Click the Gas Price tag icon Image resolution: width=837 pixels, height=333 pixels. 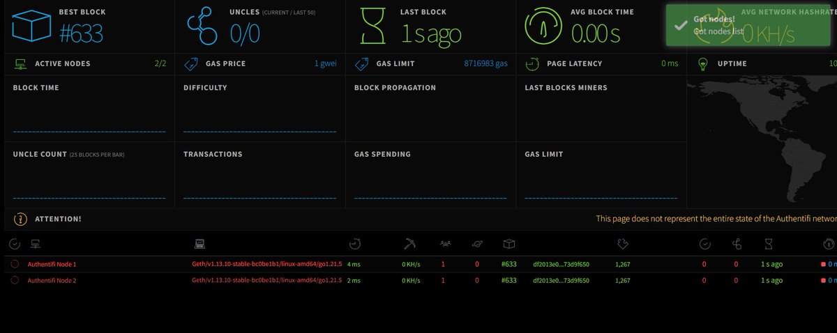coord(190,64)
